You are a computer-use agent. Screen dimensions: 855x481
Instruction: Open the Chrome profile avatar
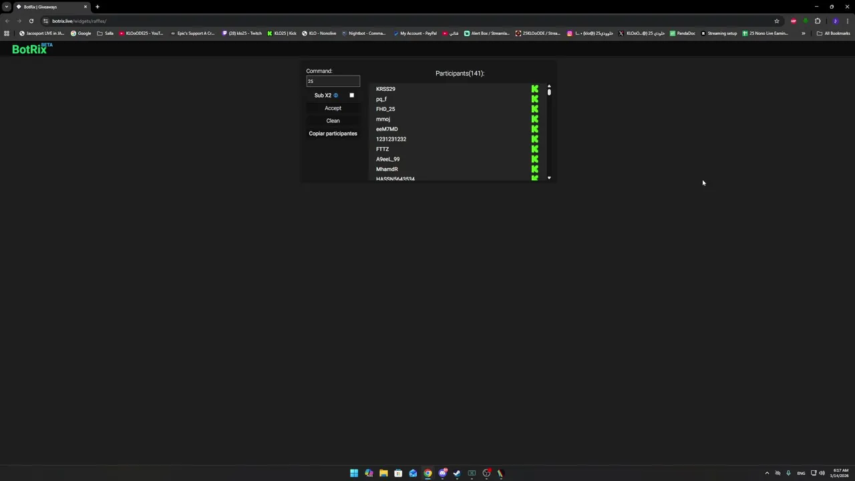[835, 21]
